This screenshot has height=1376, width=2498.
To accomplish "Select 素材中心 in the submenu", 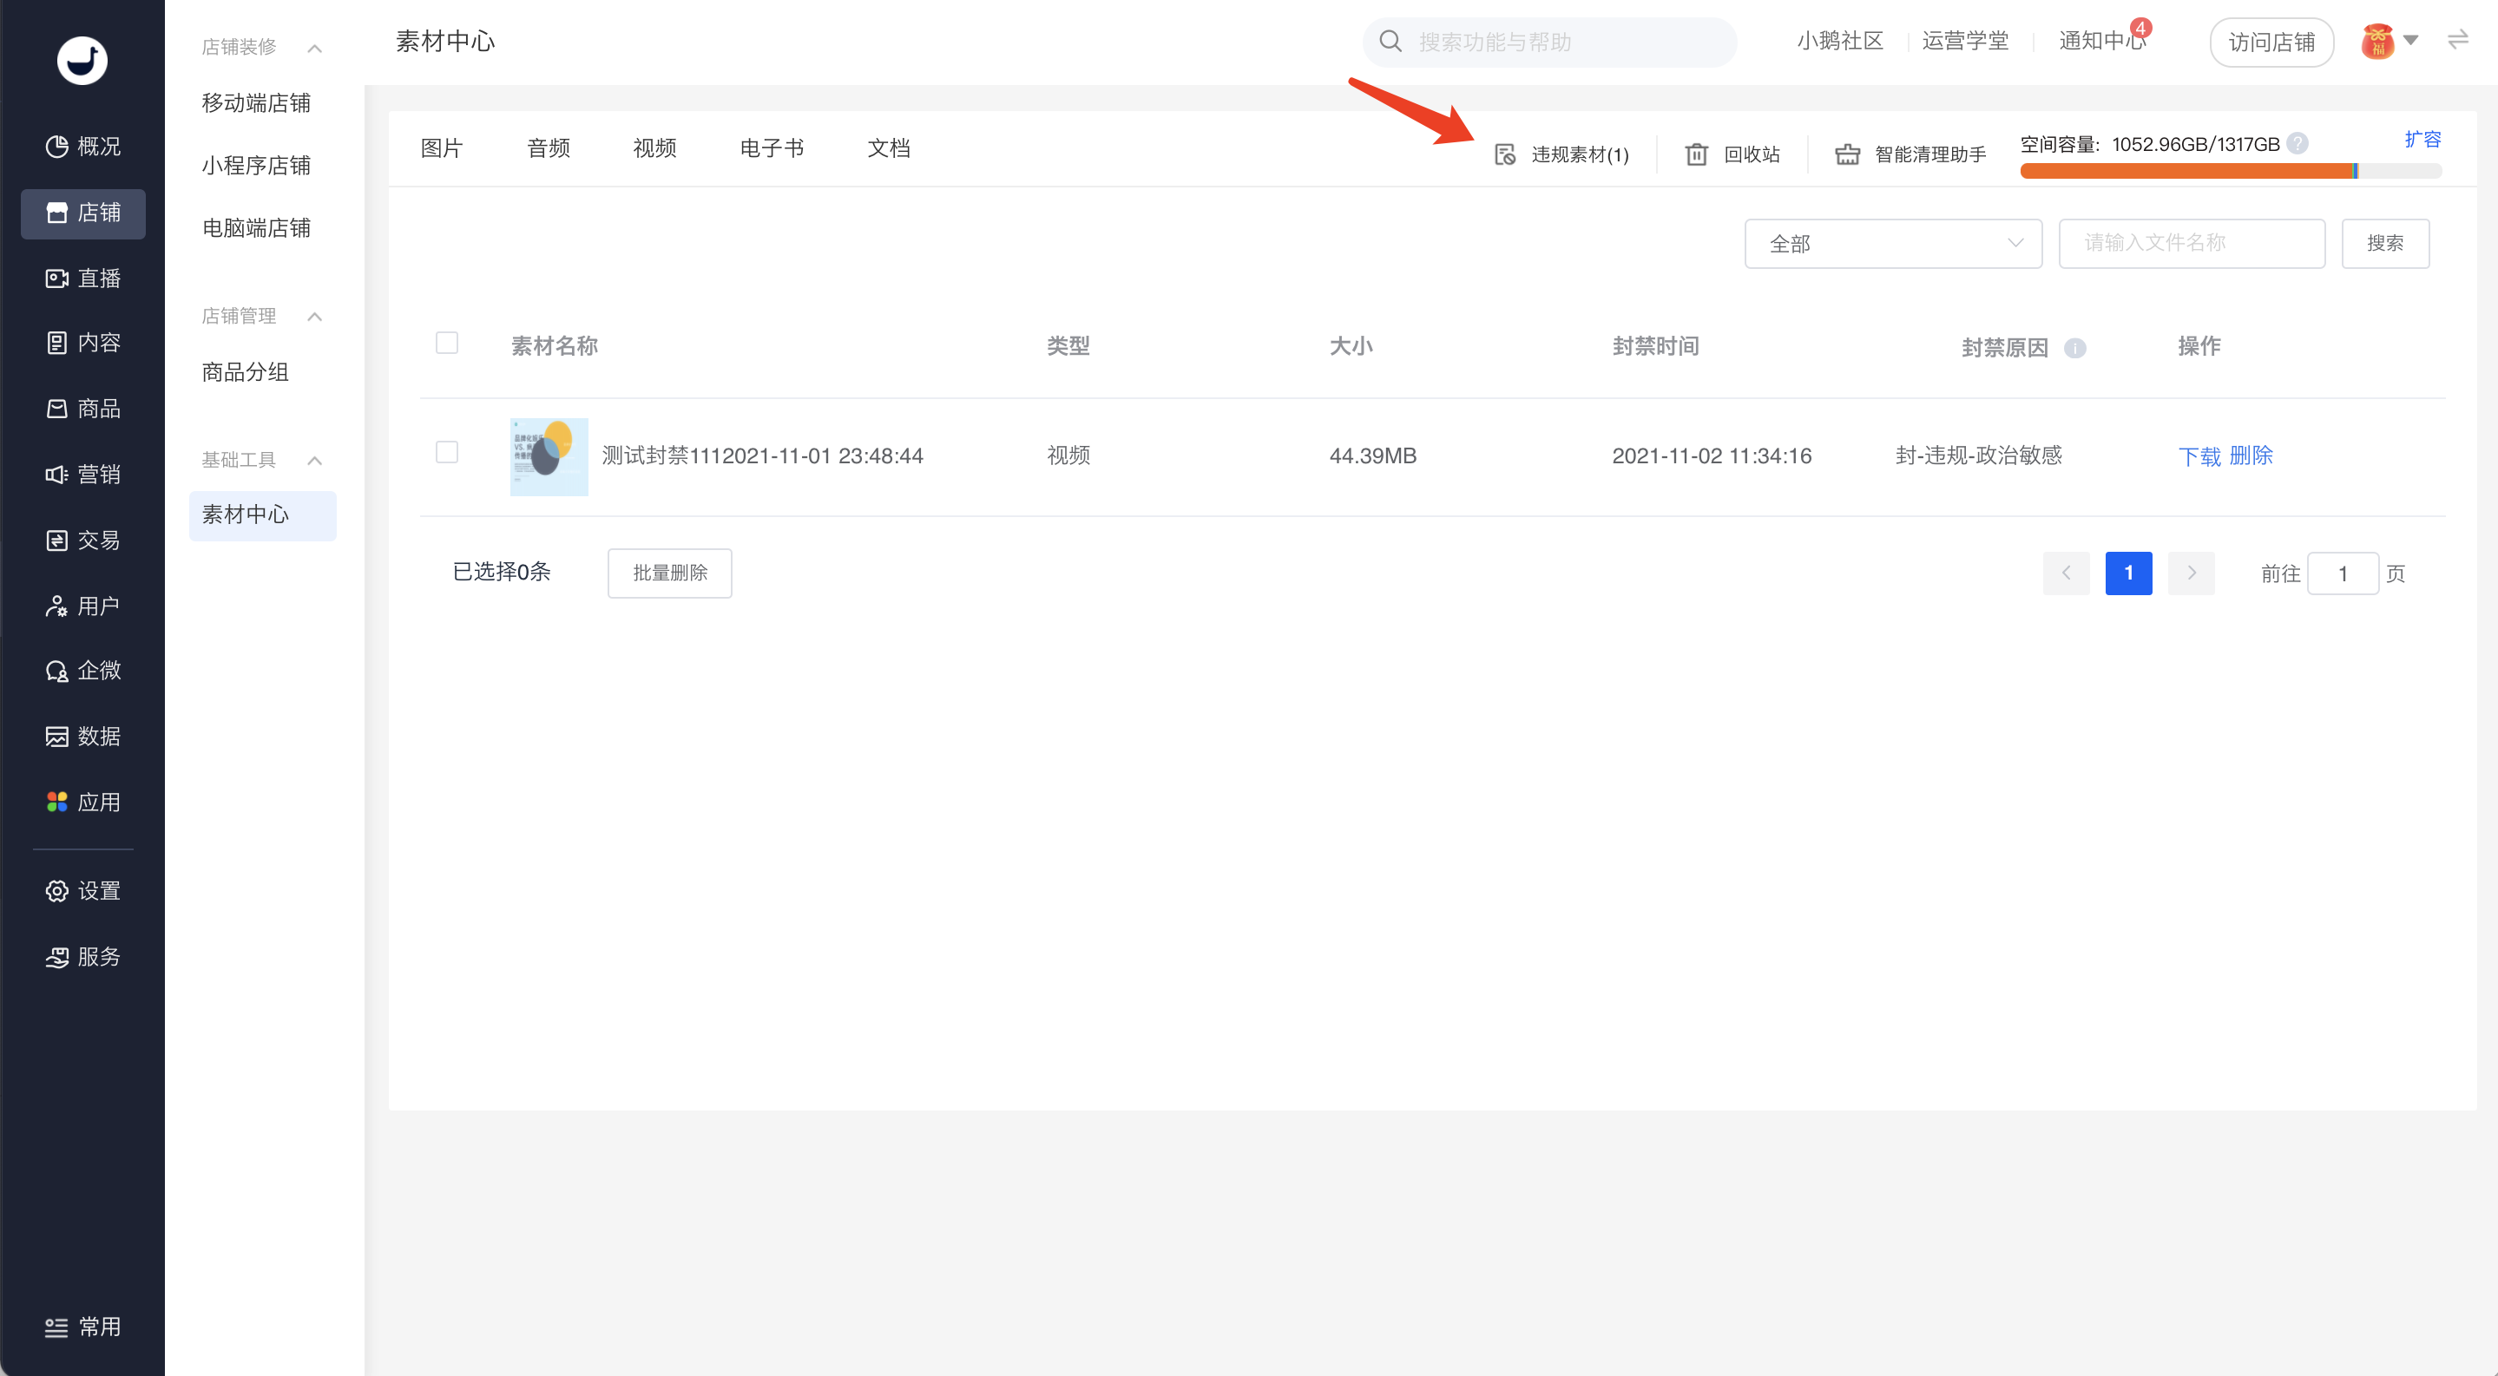I will point(263,514).
